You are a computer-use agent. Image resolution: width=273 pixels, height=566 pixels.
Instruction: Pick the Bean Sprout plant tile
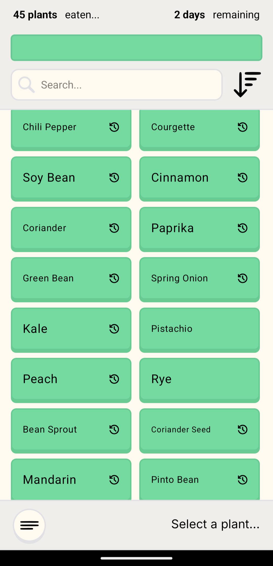(63, 430)
